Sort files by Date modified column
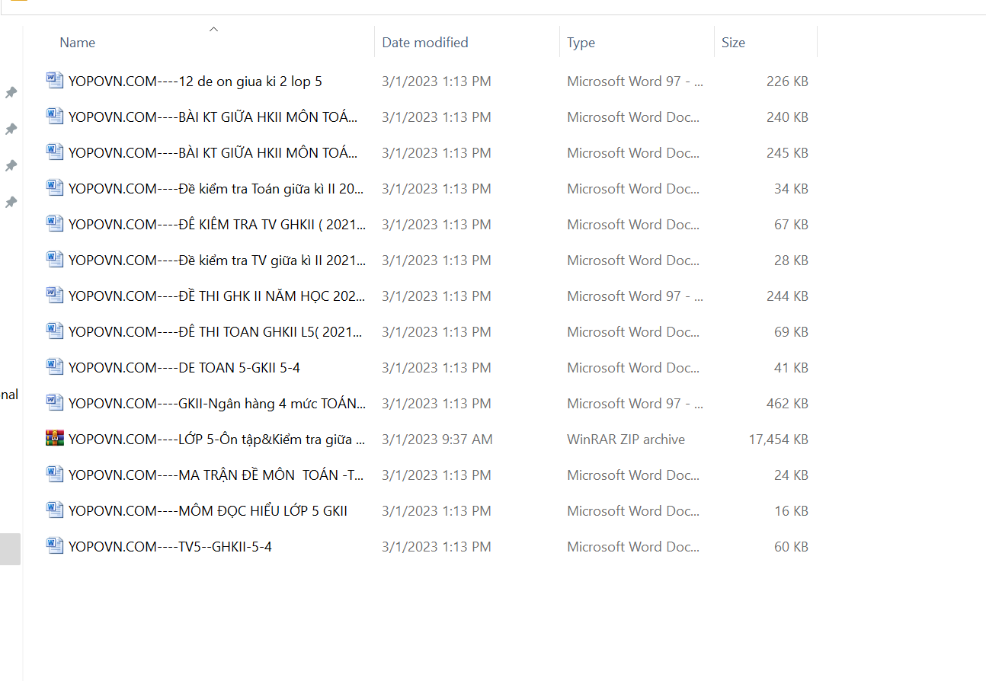Screen dimensions: 986x681 tap(425, 43)
